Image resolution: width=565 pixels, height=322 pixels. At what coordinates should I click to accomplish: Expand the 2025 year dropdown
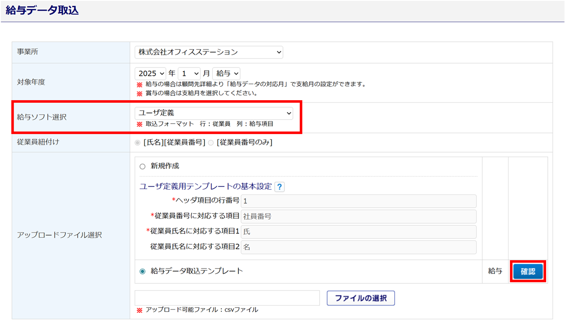(x=150, y=74)
